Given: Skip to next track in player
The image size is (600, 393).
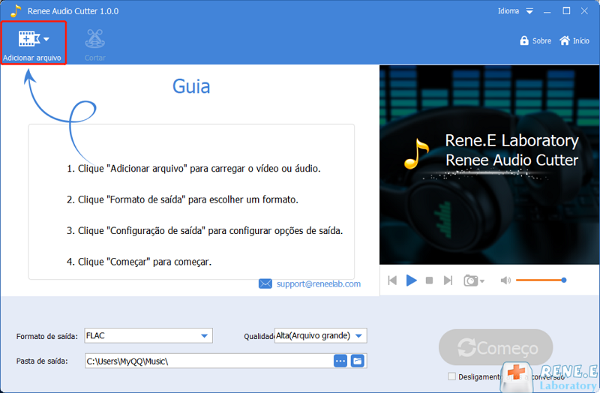Looking at the screenshot, I should 448,280.
